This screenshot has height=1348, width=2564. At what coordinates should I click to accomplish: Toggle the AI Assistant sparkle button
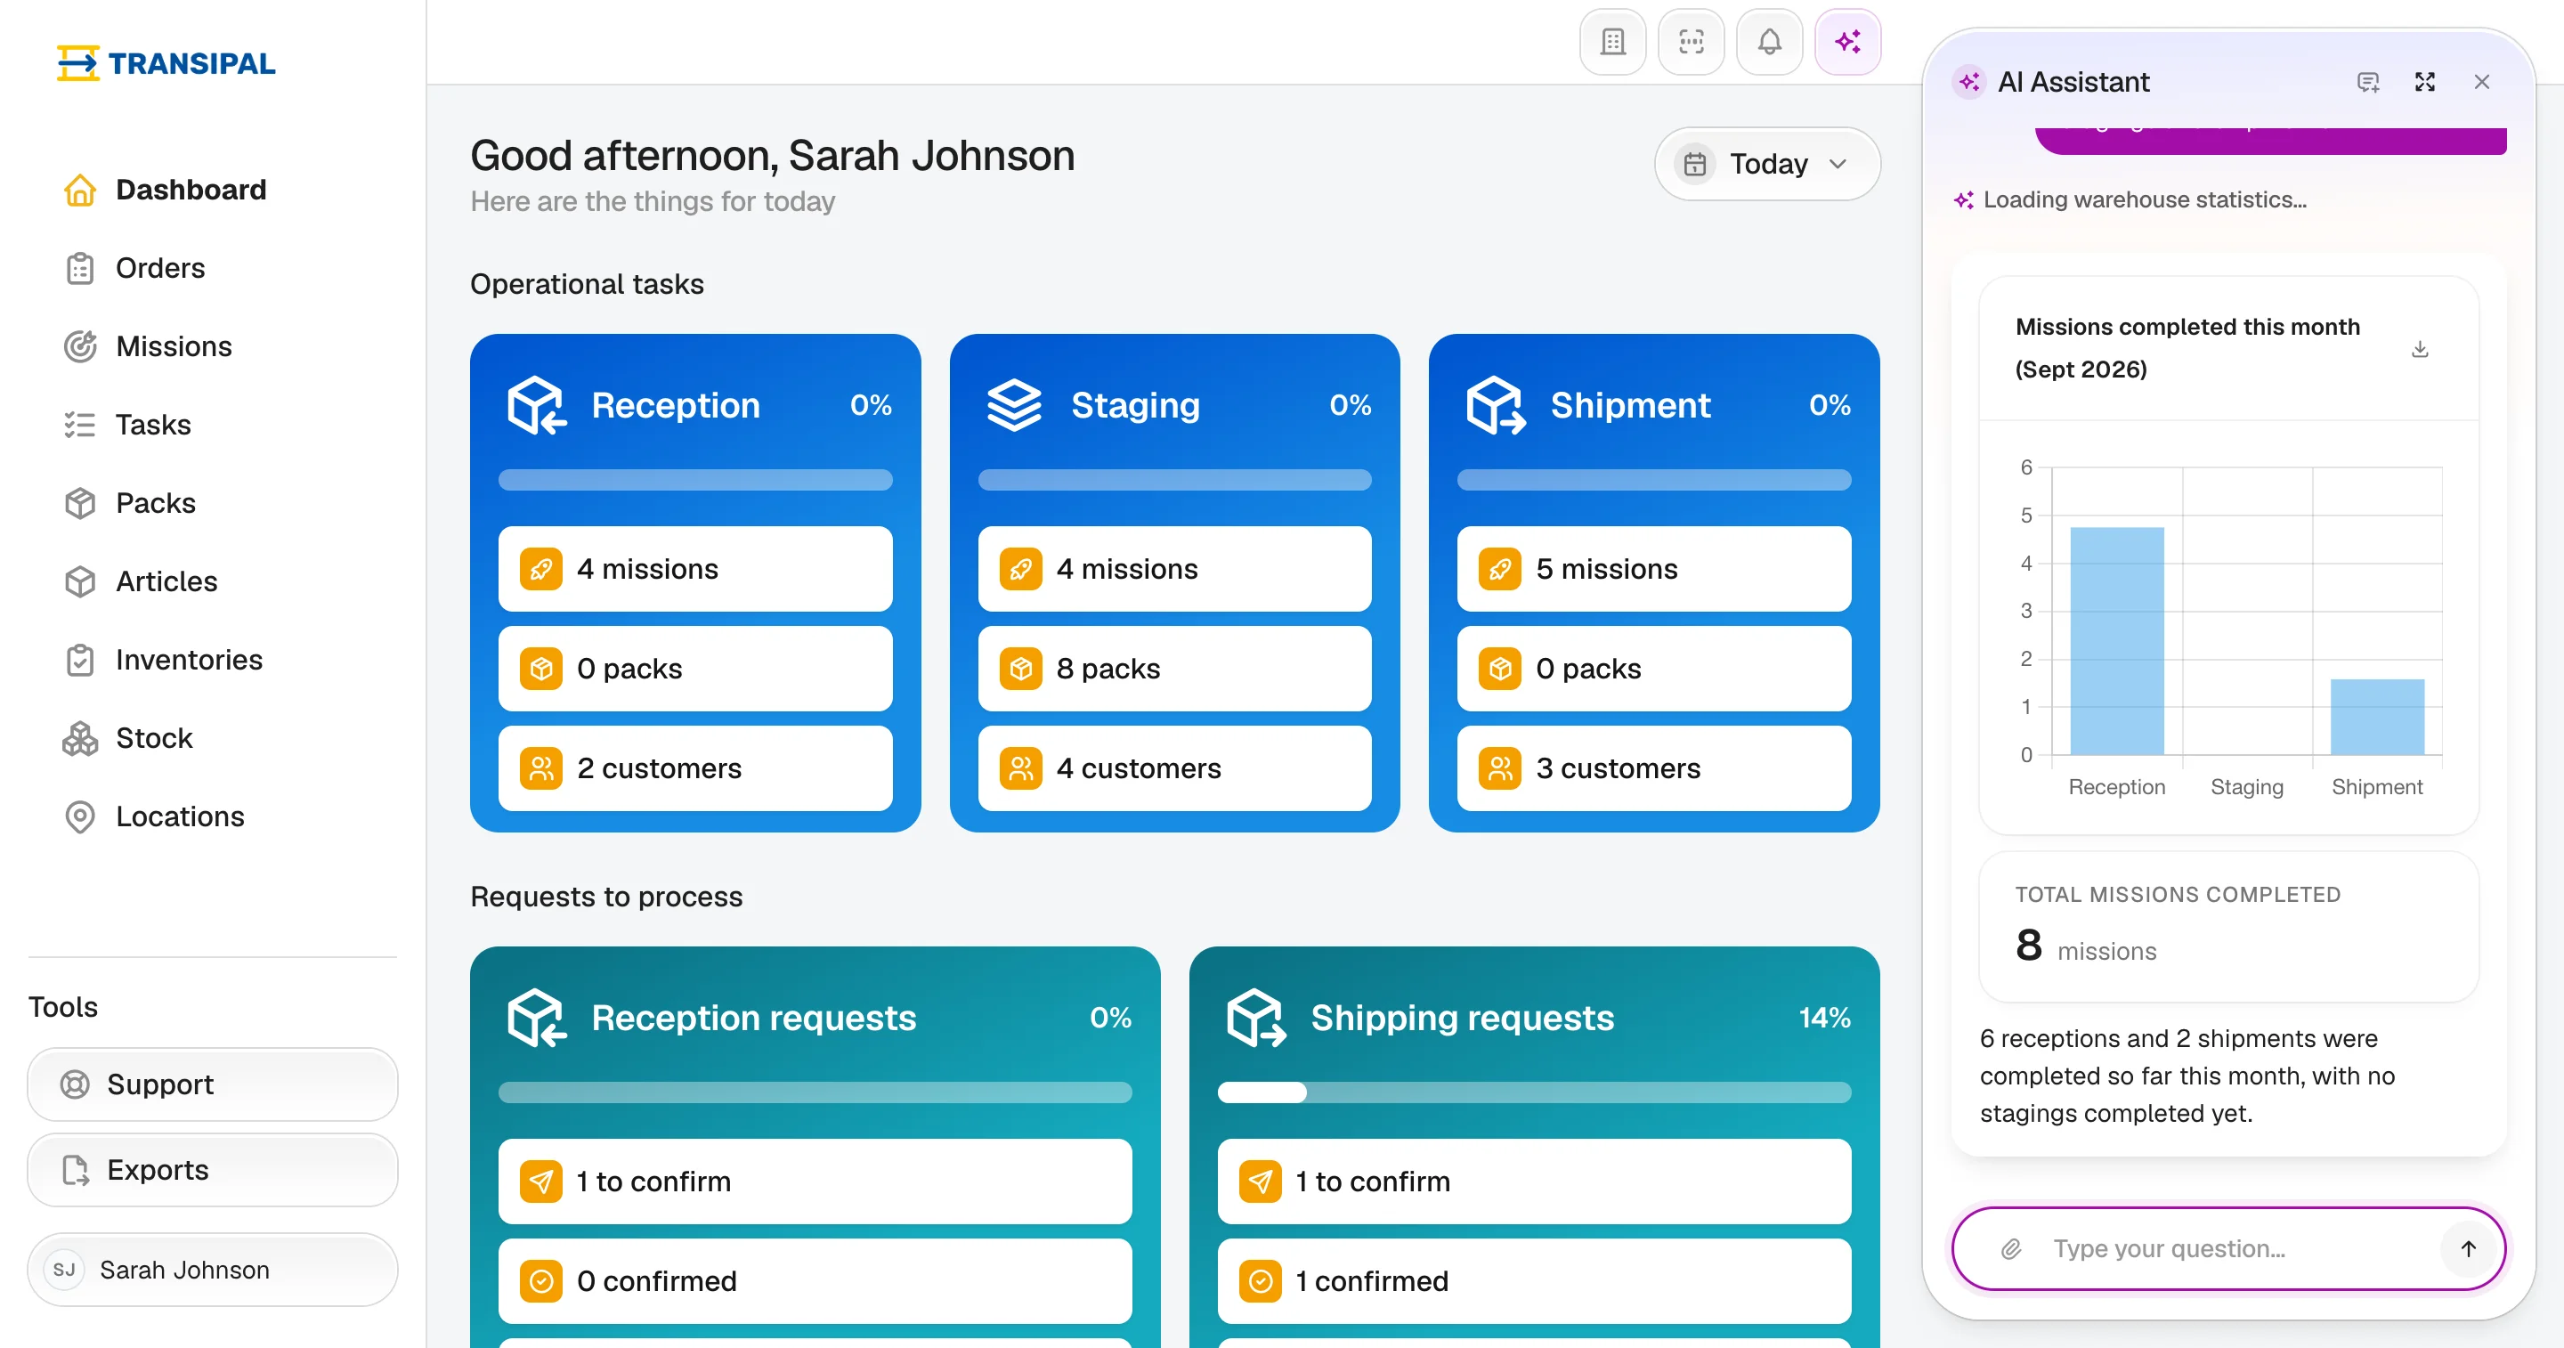1847,42
